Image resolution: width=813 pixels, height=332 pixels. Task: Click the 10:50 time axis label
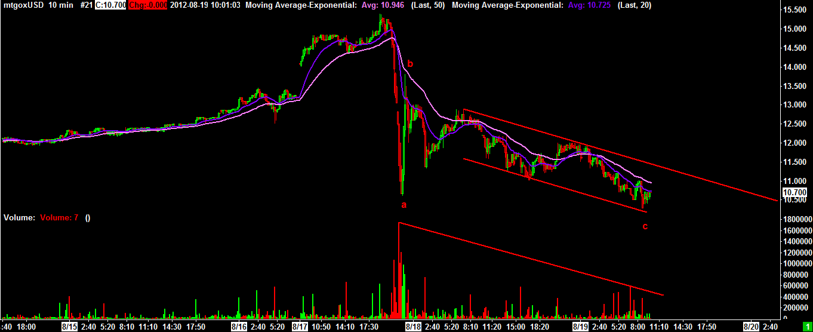322,327
